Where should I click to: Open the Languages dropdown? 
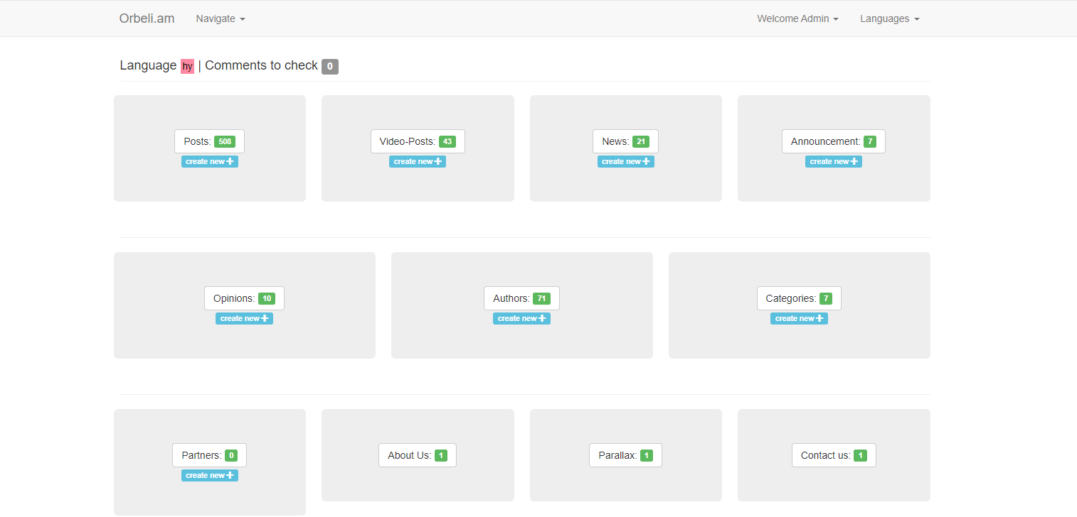[x=889, y=18]
